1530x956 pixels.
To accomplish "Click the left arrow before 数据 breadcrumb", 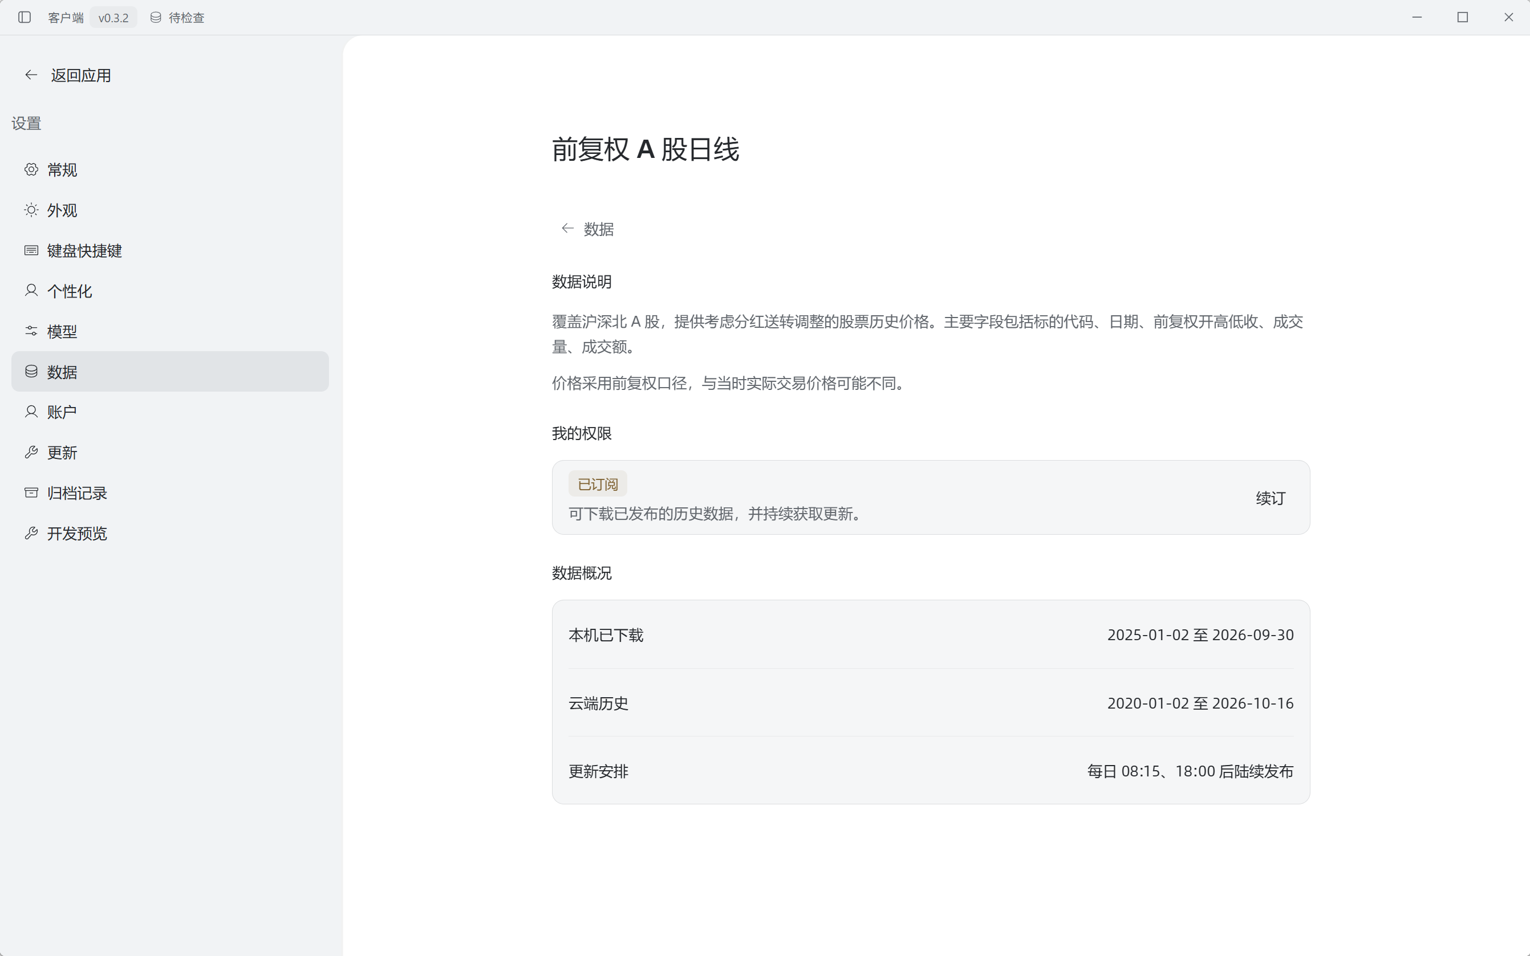I will (567, 228).
